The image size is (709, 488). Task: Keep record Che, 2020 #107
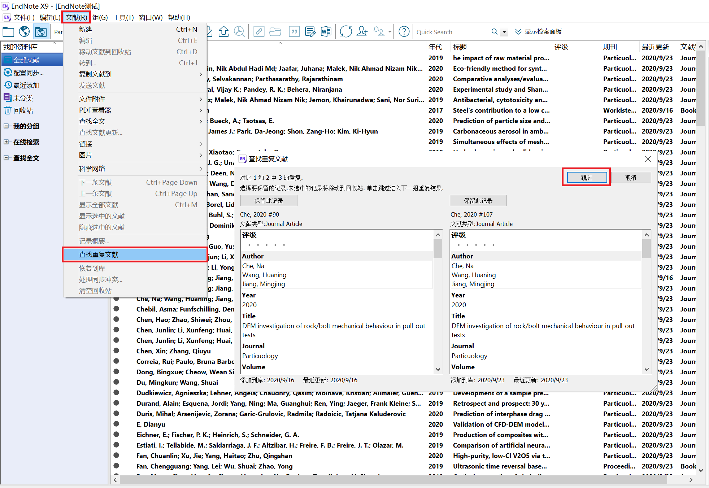point(478,201)
